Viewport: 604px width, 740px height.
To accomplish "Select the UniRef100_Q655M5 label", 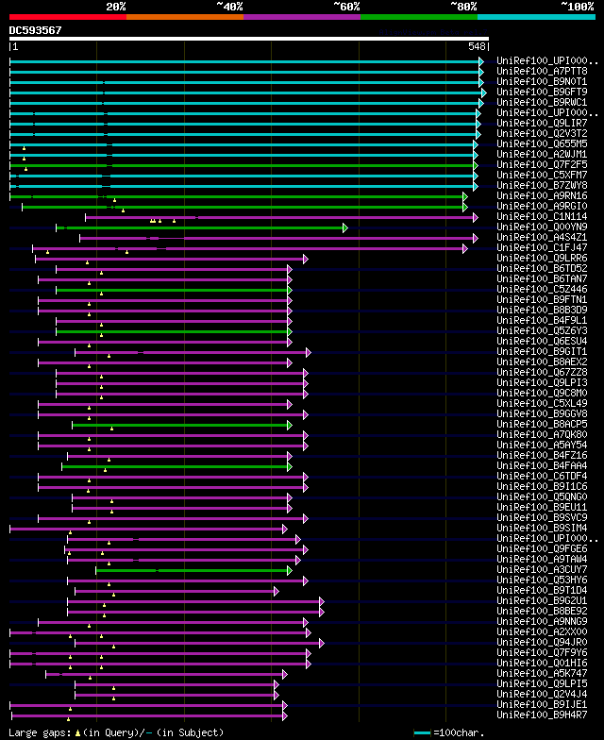I will click(542, 143).
